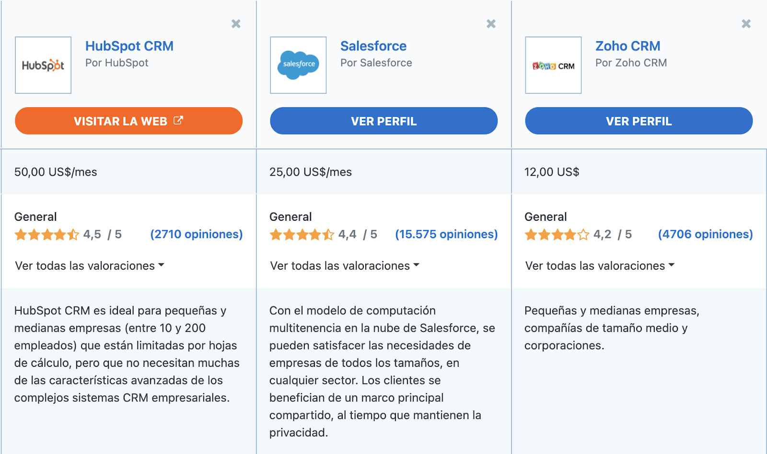This screenshot has width=767, height=454.
Task: Open the HubSpot CRM title link
Action: tap(129, 46)
